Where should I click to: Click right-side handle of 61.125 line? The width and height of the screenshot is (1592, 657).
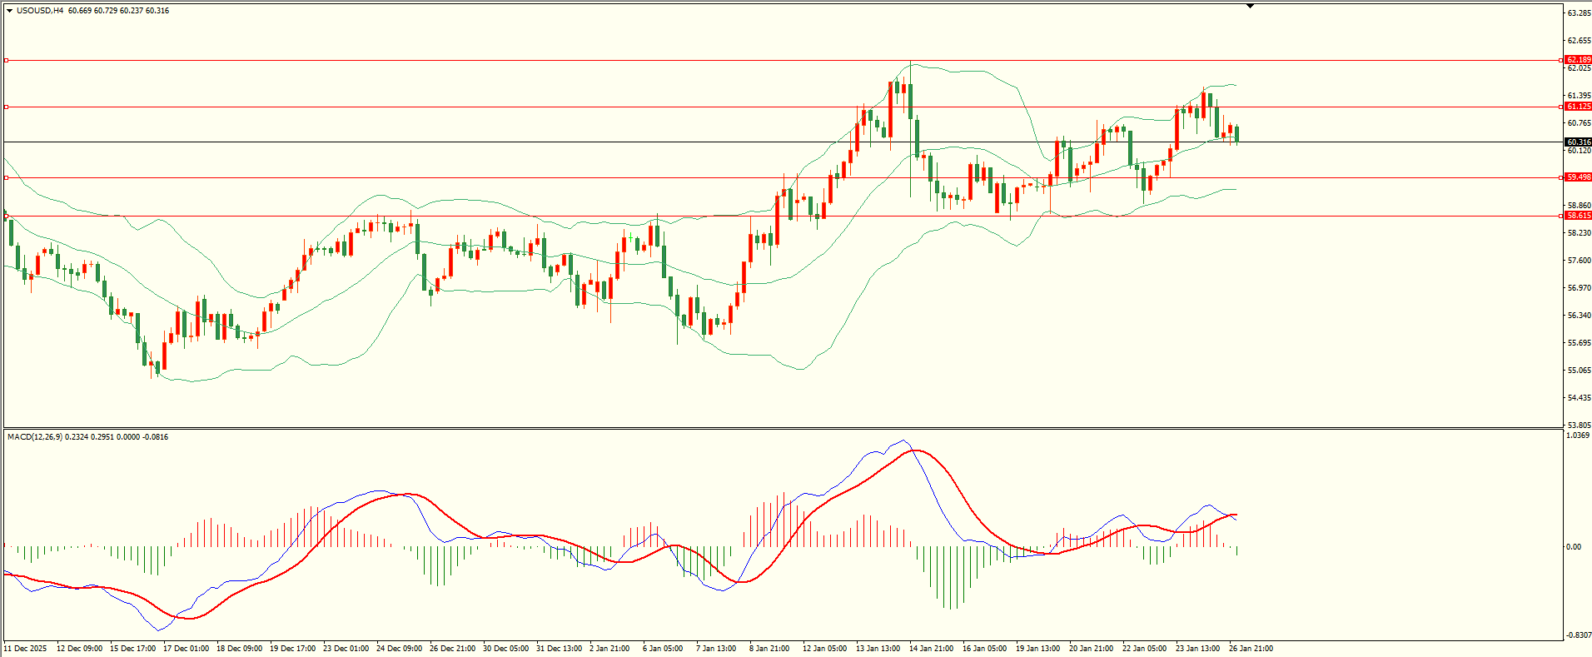pyautogui.click(x=1560, y=107)
